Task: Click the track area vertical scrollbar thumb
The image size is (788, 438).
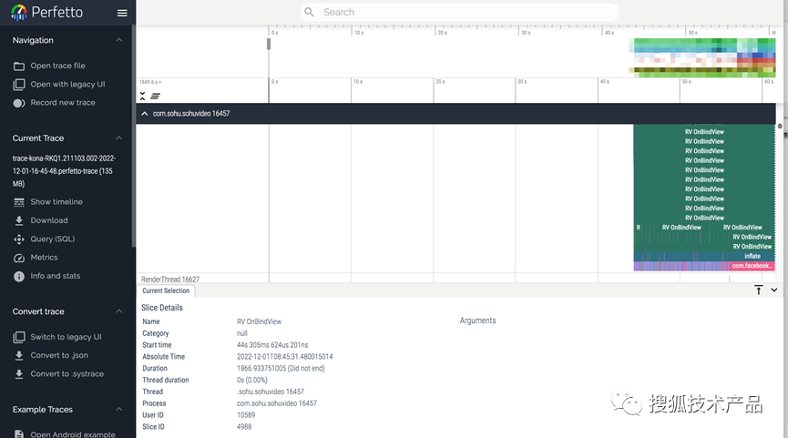Action: (780, 126)
